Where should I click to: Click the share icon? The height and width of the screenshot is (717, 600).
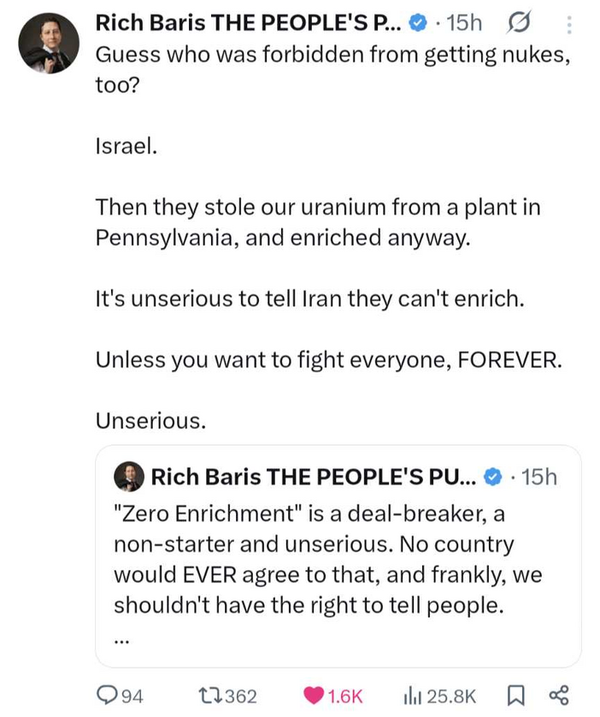click(x=559, y=696)
